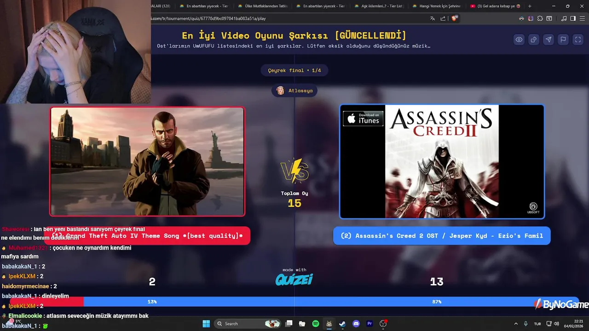Open File Explorer from the taskbar
The height and width of the screenshot is (331, 589).
(302, 324)
